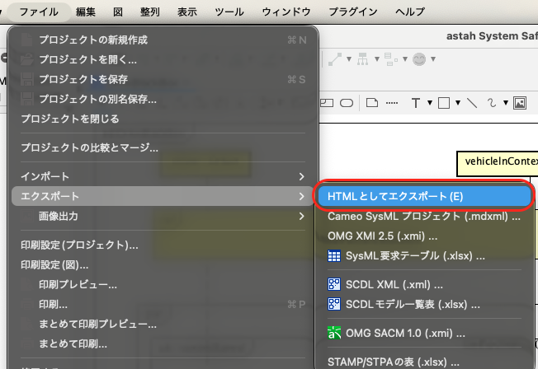Click the smiley face toolbar icon

tap(421, 59)
